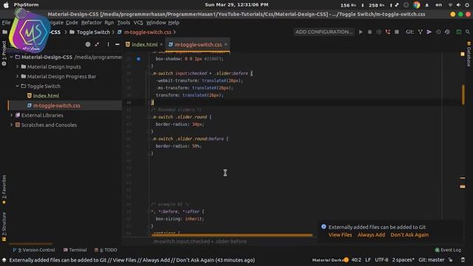Image resolution: width=473 pixels, height=266 pixels.
Task: Close the m-toggle-switch.css tab
Action: point(226,44)
